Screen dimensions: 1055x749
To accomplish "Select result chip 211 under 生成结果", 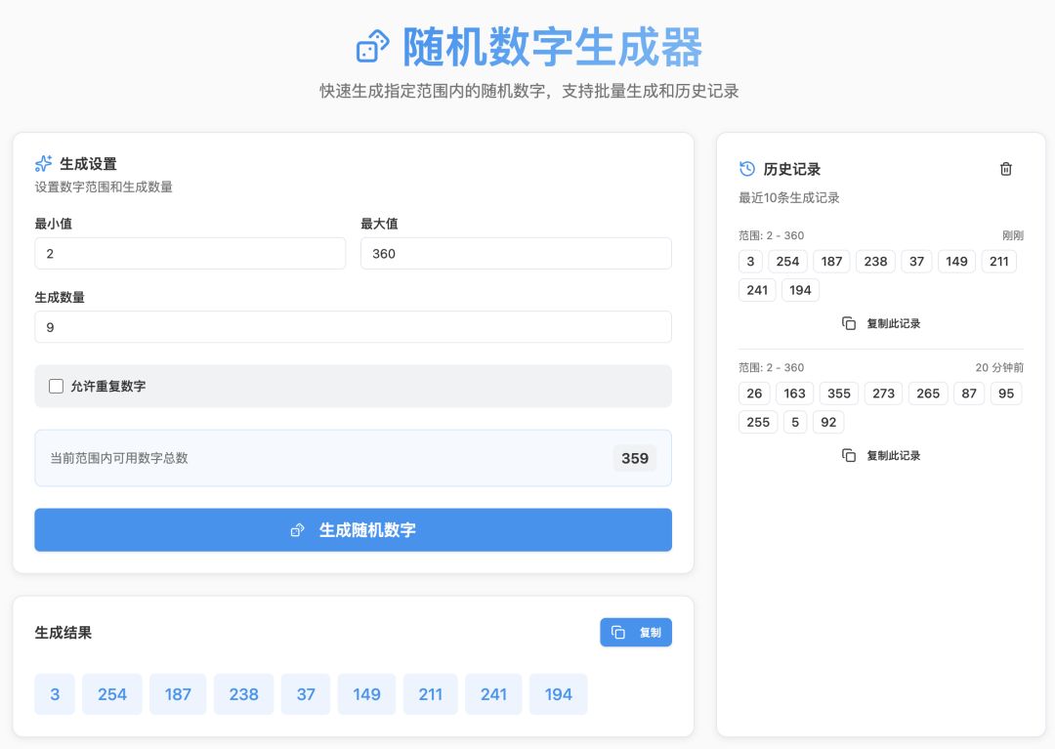I will pos(430,694).
